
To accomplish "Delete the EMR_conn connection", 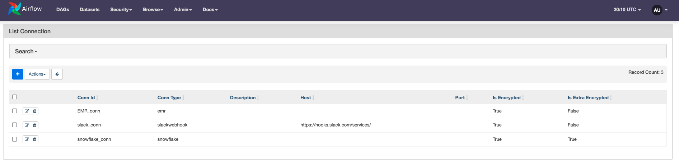I will [35, 111].
